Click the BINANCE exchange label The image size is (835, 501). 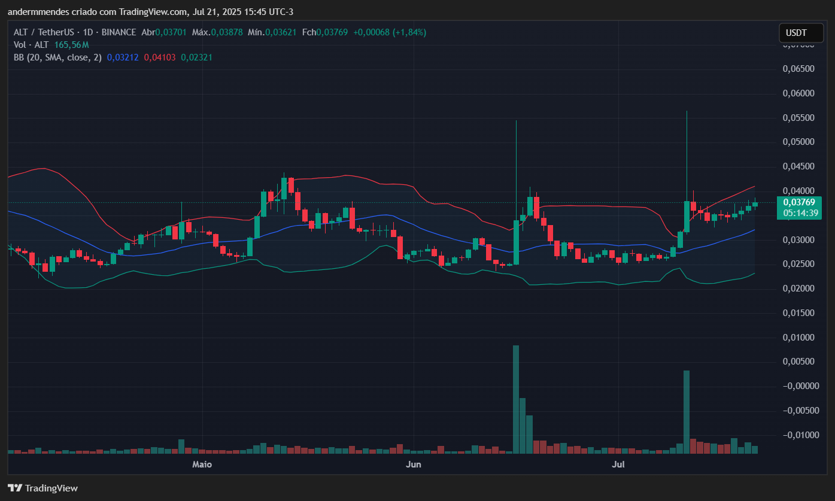click(119, 32)
